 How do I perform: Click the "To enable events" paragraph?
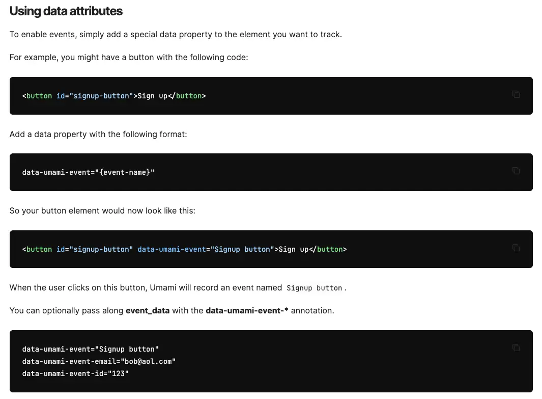tap(176, 35)
